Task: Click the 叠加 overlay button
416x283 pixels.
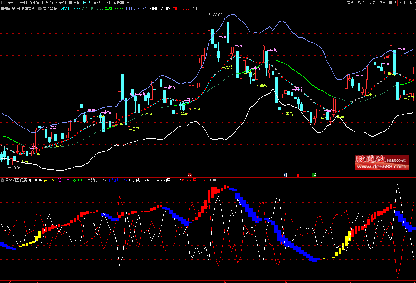Action: click(x=361, y=3)
